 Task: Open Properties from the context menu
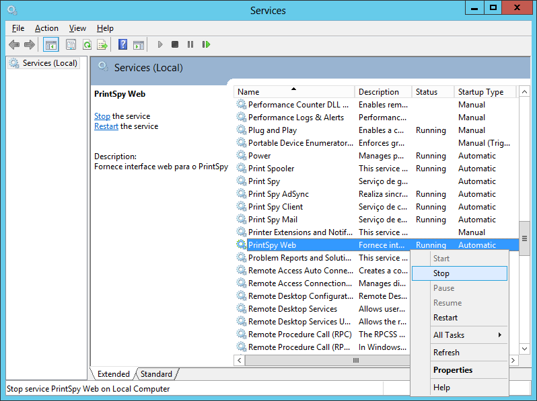point(459,370)
